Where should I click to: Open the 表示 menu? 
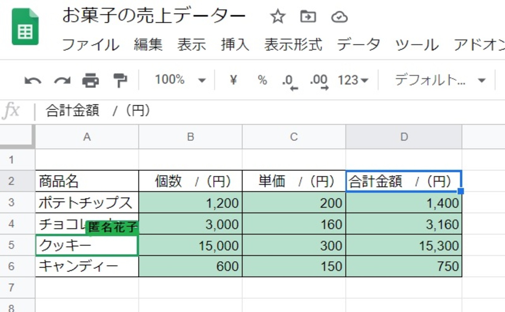192,44
